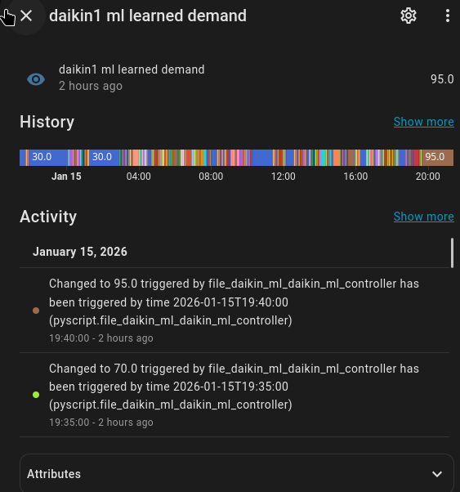The width and height of the screenshot is (460, 492).
Task: Click the brown dot beside the 95.0 entry
Action: pos(36,311)
